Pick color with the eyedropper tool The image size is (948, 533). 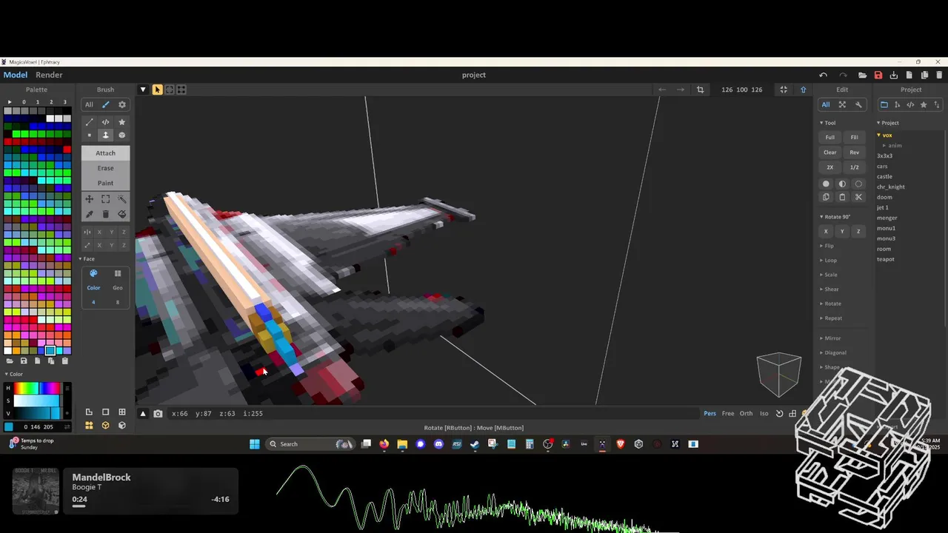(89, 214)
